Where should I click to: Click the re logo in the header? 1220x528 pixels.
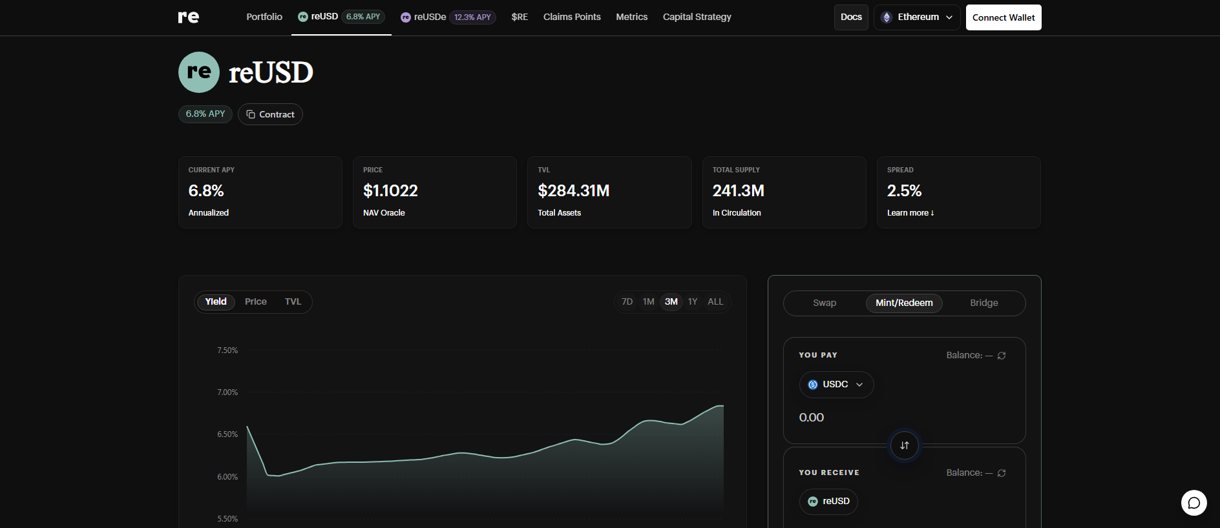click(189, 17)
